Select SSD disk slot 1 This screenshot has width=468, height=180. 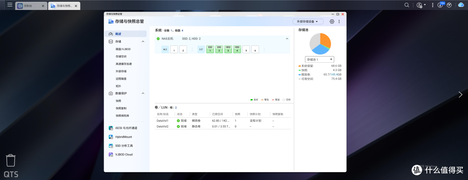[210, 49]
